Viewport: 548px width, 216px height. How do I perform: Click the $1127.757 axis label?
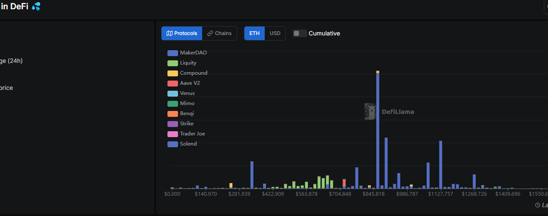coord(441,194)
